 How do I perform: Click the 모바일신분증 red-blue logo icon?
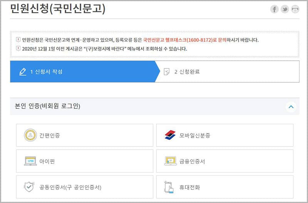[x=170, y=135]
